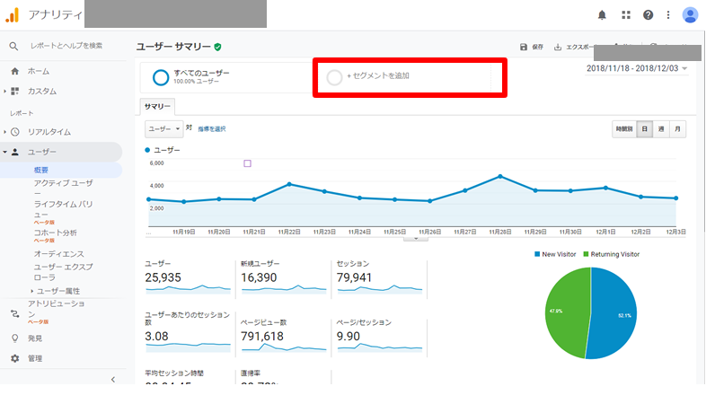
Task: Click the ユーザー 25,935 metric card
Action: 188,278
